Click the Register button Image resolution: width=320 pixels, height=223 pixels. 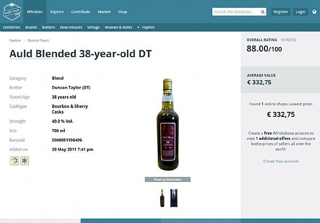coord(281,12)
